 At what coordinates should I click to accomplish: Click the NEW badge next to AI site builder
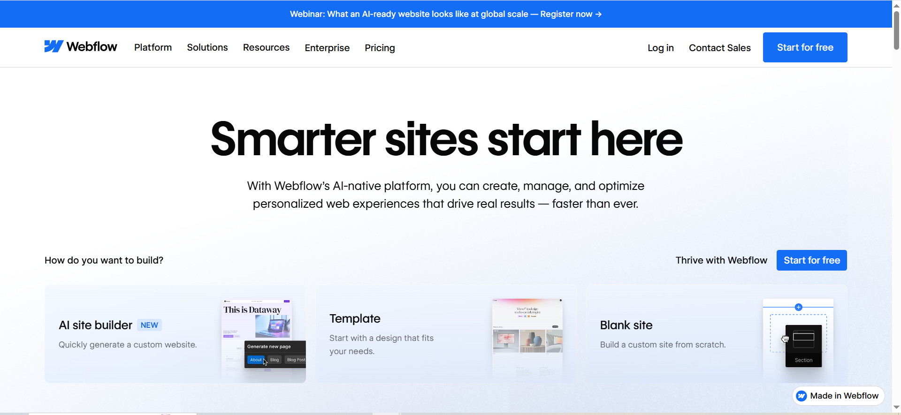[x=149, y=325]
